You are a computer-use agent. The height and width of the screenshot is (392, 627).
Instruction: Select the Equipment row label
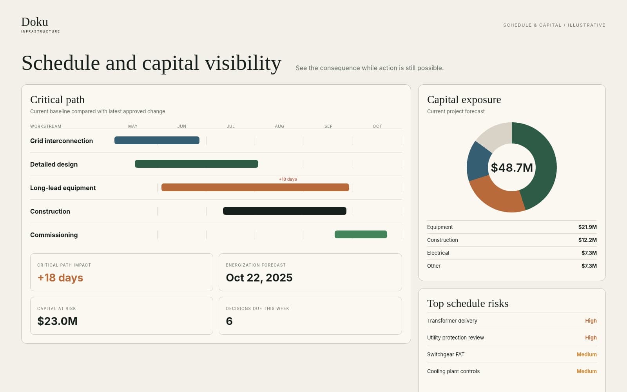(x=440, y=227)
